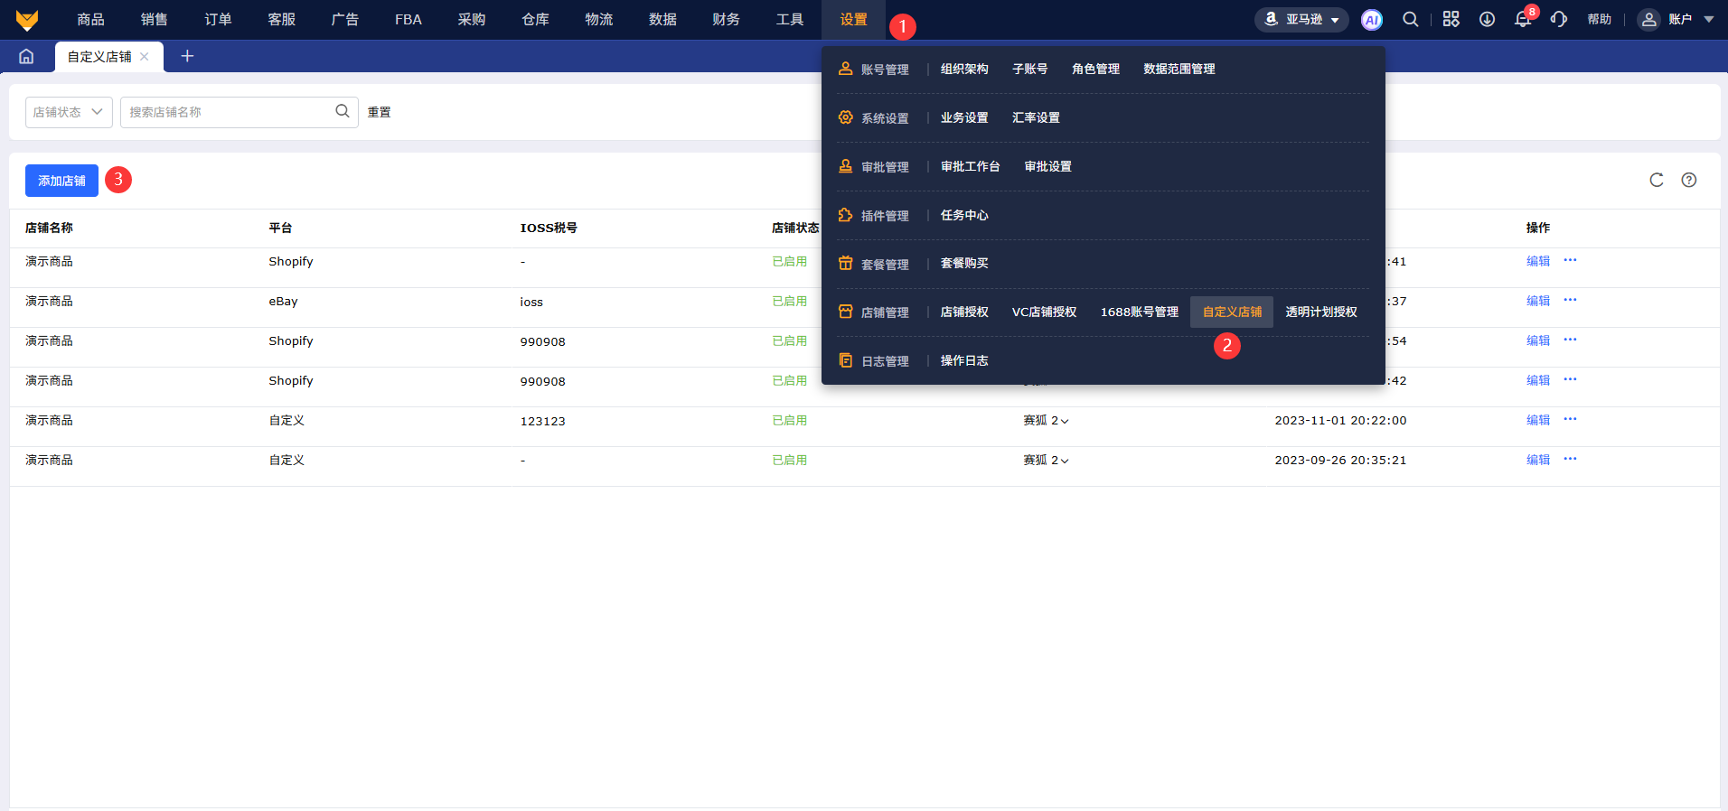Open the 商品 menu
This screenshot has height=811, width=1728.
tap(90, 19)
